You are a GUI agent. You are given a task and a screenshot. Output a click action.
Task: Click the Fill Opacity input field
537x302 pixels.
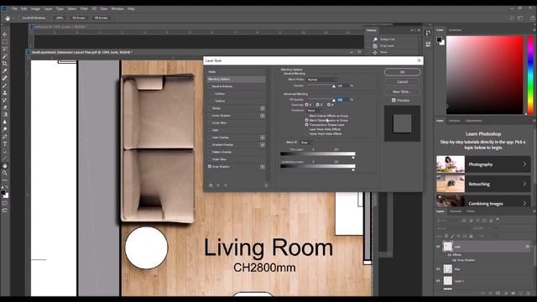coord(343,100)
